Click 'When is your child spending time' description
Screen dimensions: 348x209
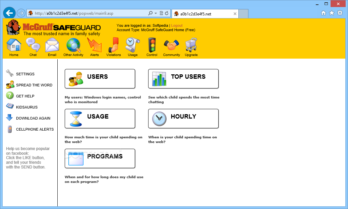coord(183,139)
